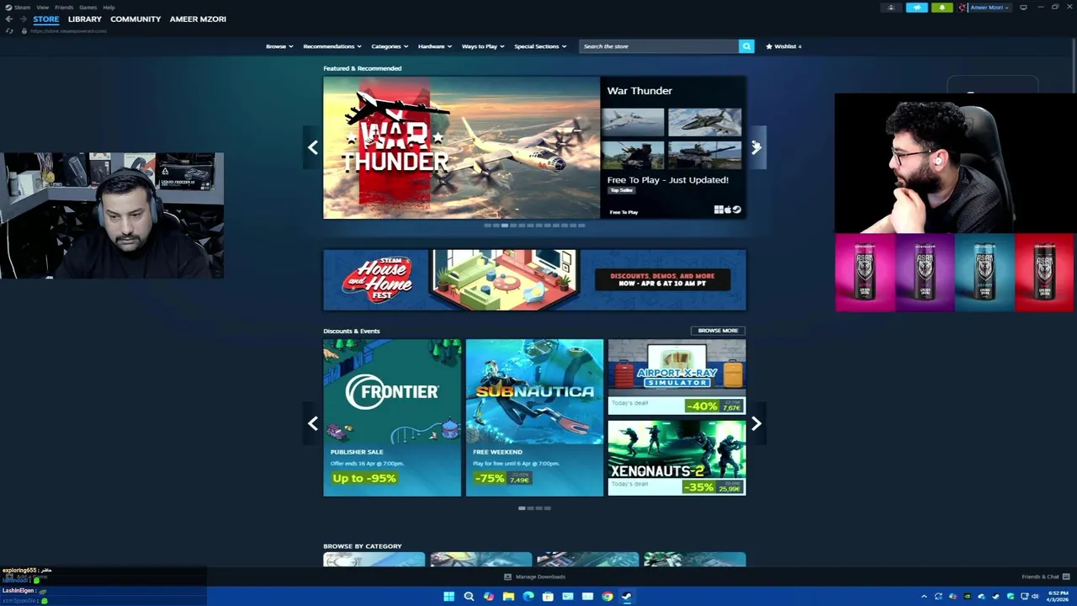Open the Steam menu
This screenshot has width=1077, height=606.
tap(18, 7)
